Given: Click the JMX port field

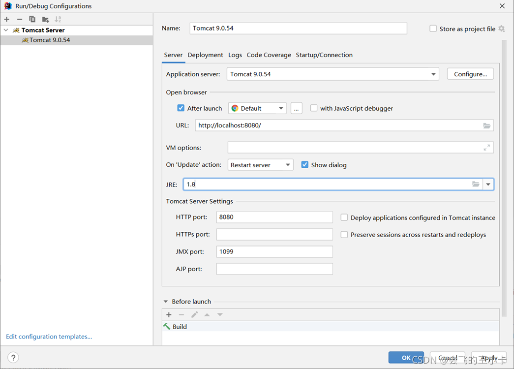Looking at the screenshot, I should click(274, 251).
